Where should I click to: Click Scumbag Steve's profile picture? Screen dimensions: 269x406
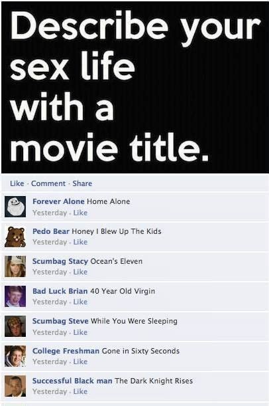pyautogui.click(x=15, y=326)
